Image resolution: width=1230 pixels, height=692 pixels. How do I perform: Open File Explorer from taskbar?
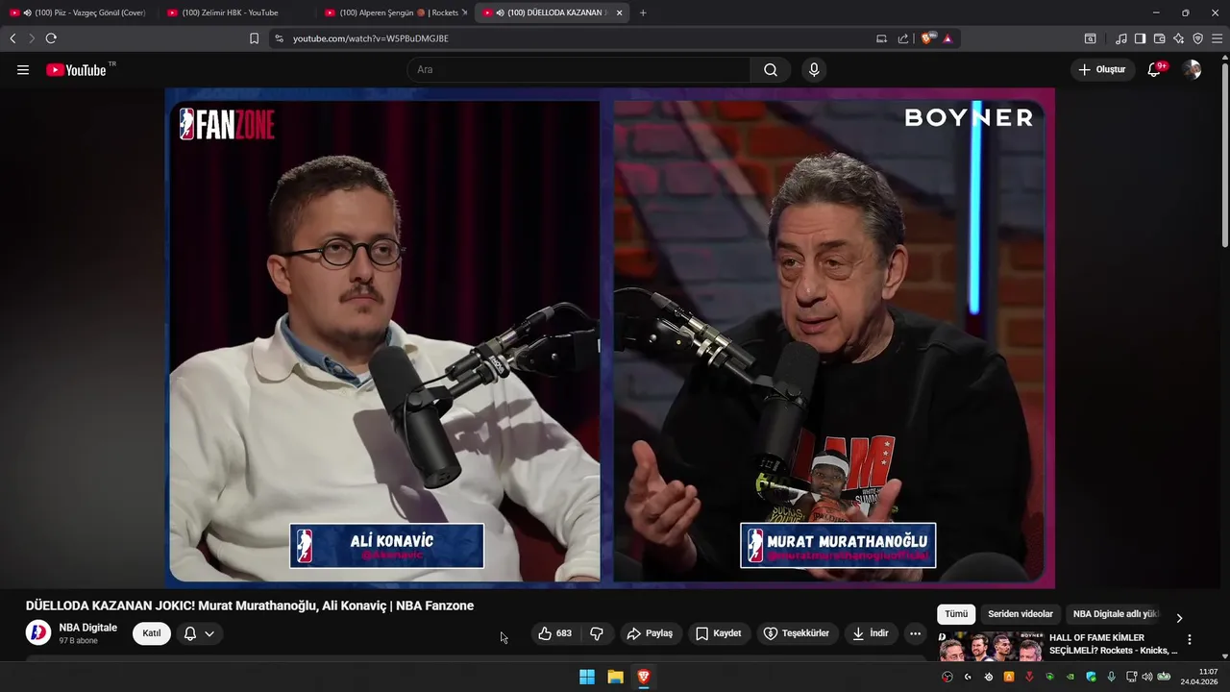(615, 677)
